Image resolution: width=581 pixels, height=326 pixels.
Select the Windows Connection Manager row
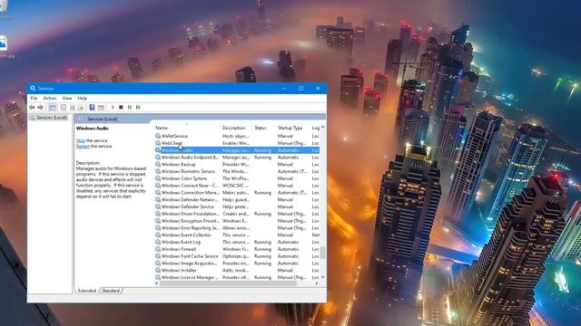pyautogui.click(x=237, y=193)
